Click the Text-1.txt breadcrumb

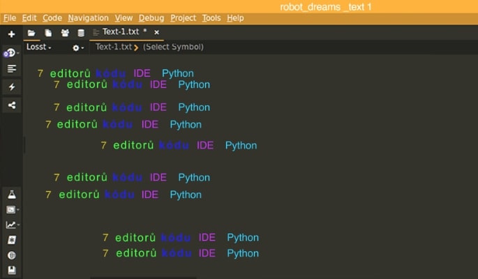[x=113, y=47]
